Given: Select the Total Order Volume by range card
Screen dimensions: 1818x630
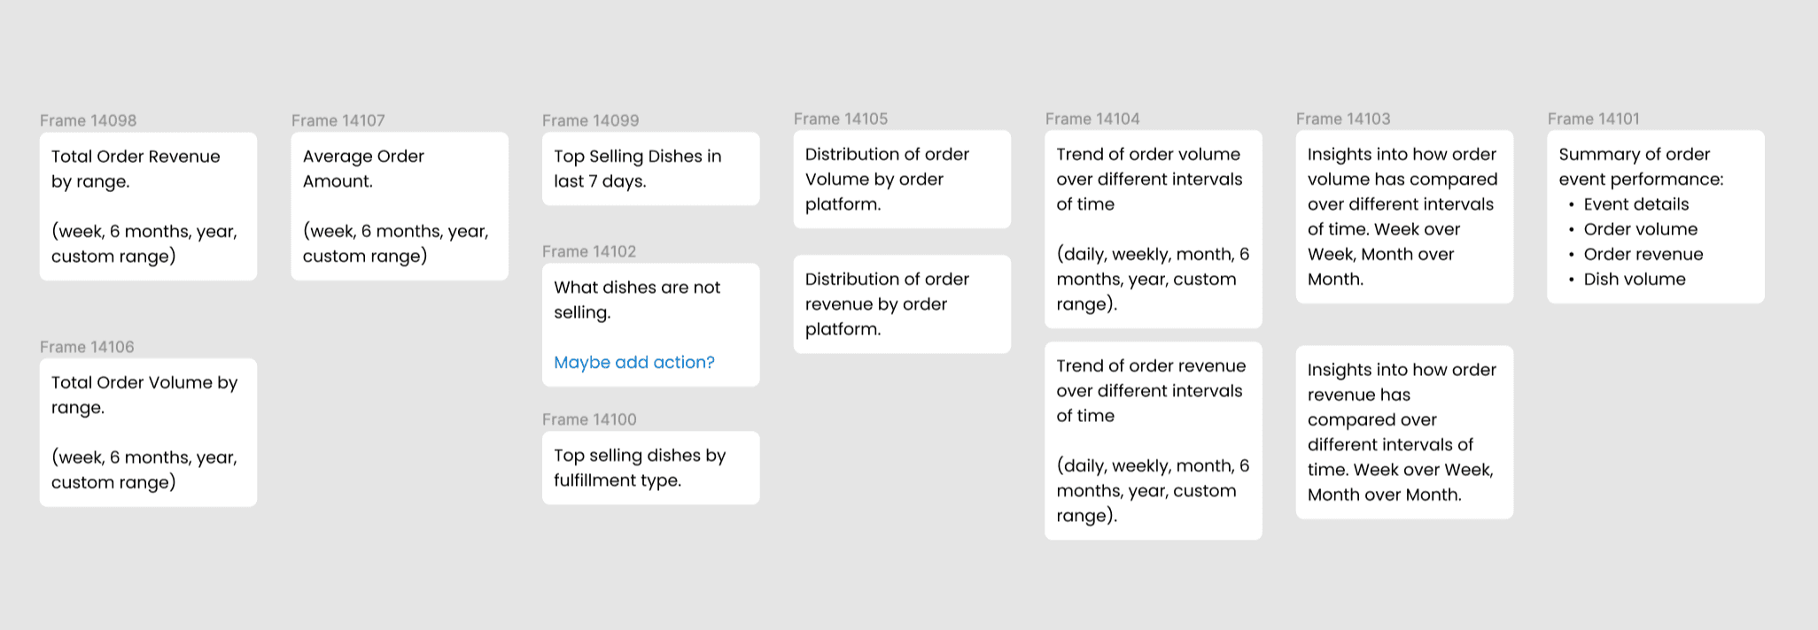Looking at the screenshot, I should coord(148,432).
